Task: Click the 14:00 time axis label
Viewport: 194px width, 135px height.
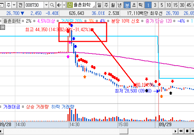Action: point(20,124)
